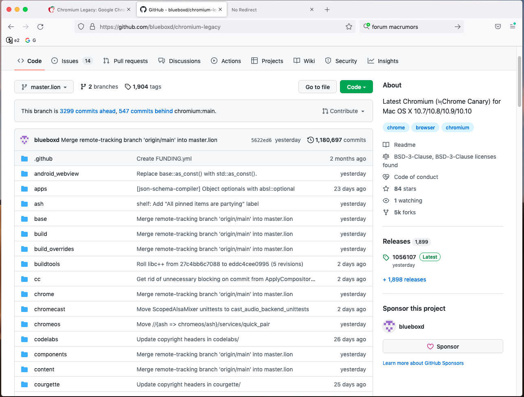
Task: Click the android_webview folder icon
Action: (x=24, y=174)
